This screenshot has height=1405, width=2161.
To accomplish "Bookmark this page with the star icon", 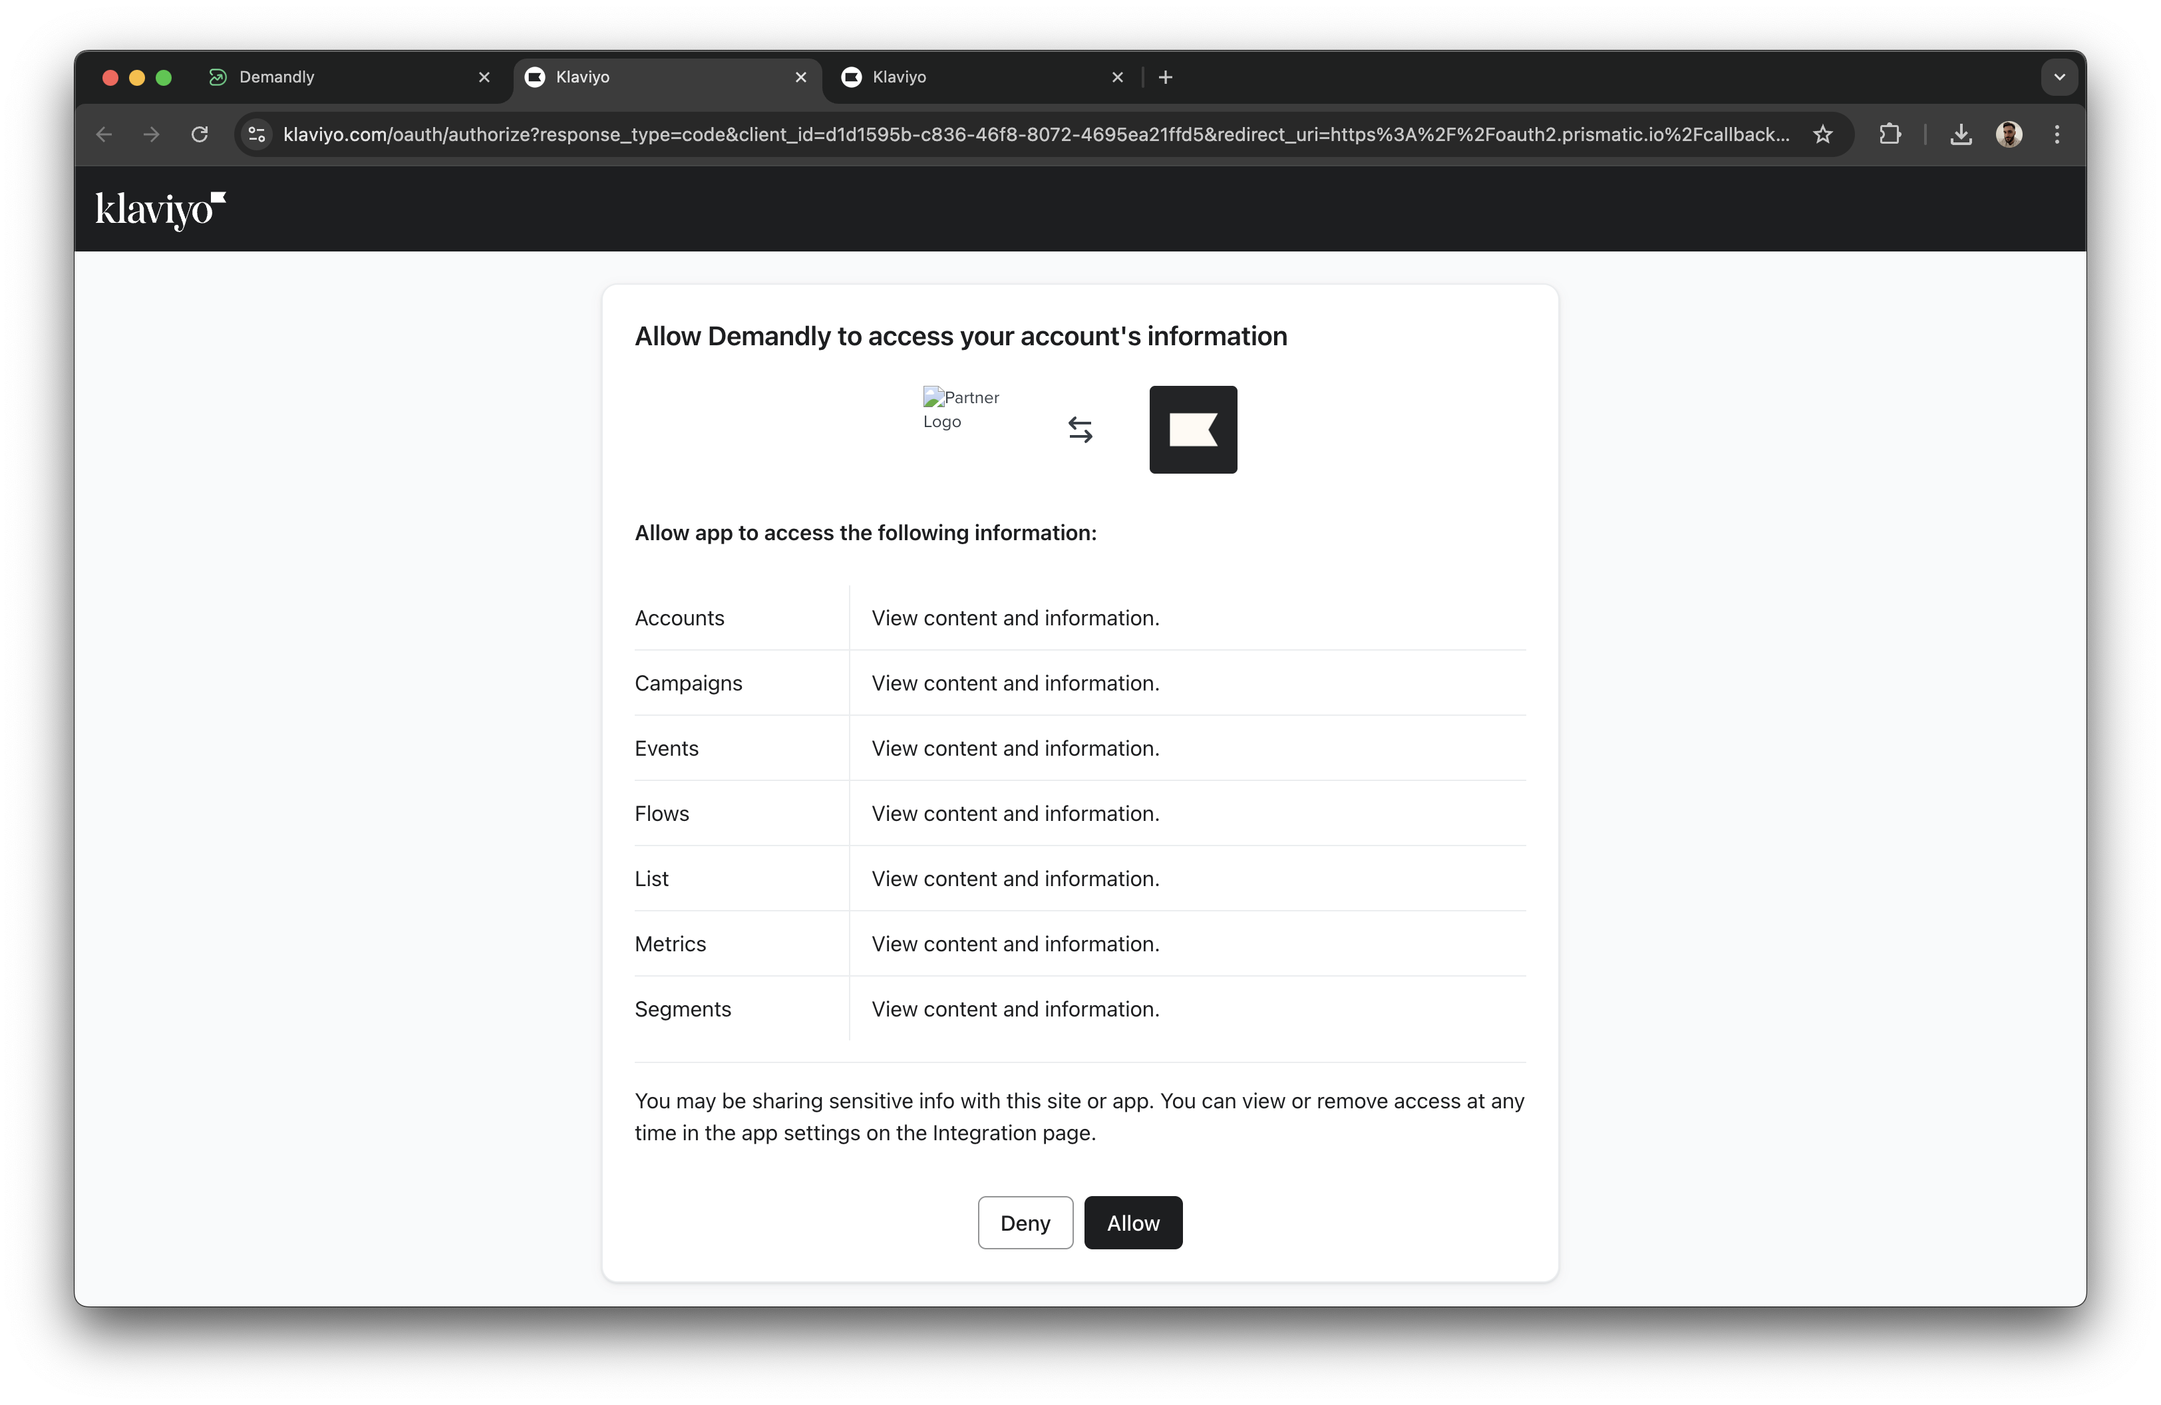I will [1823, 134].
